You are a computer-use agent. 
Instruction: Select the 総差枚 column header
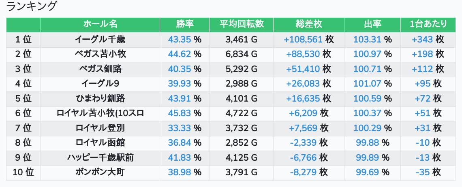coord(308,24)
